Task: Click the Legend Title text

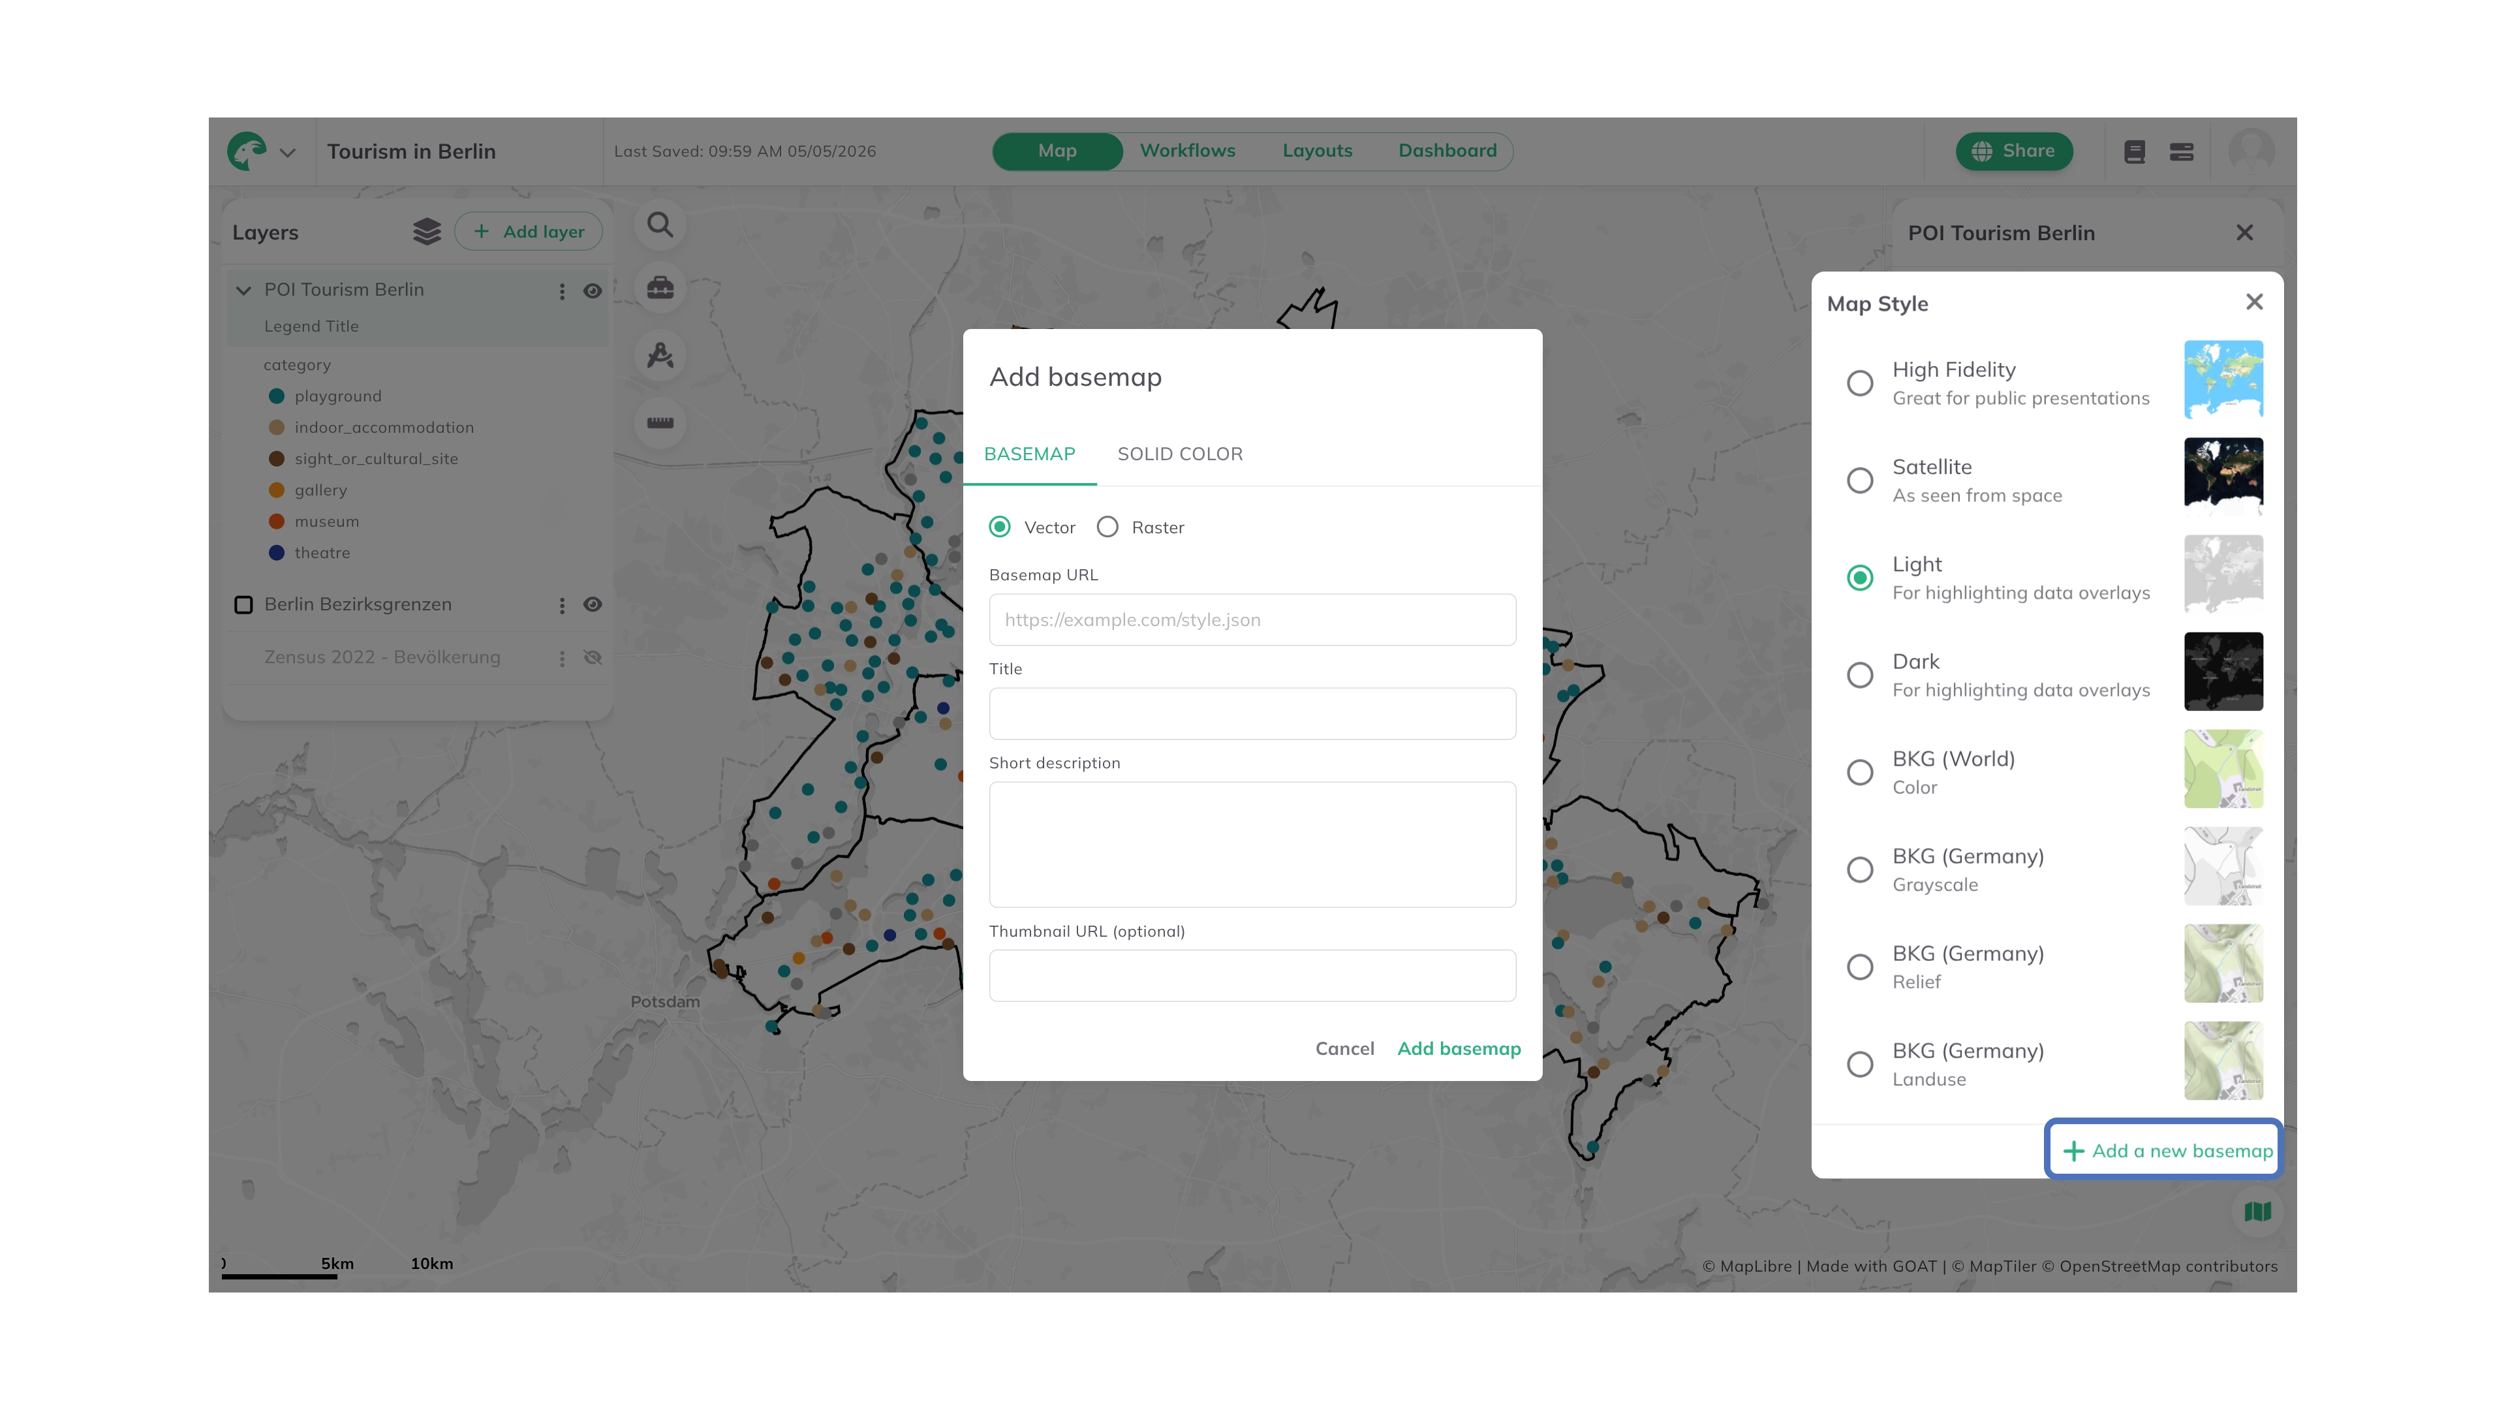Action: tap(311, 327)
